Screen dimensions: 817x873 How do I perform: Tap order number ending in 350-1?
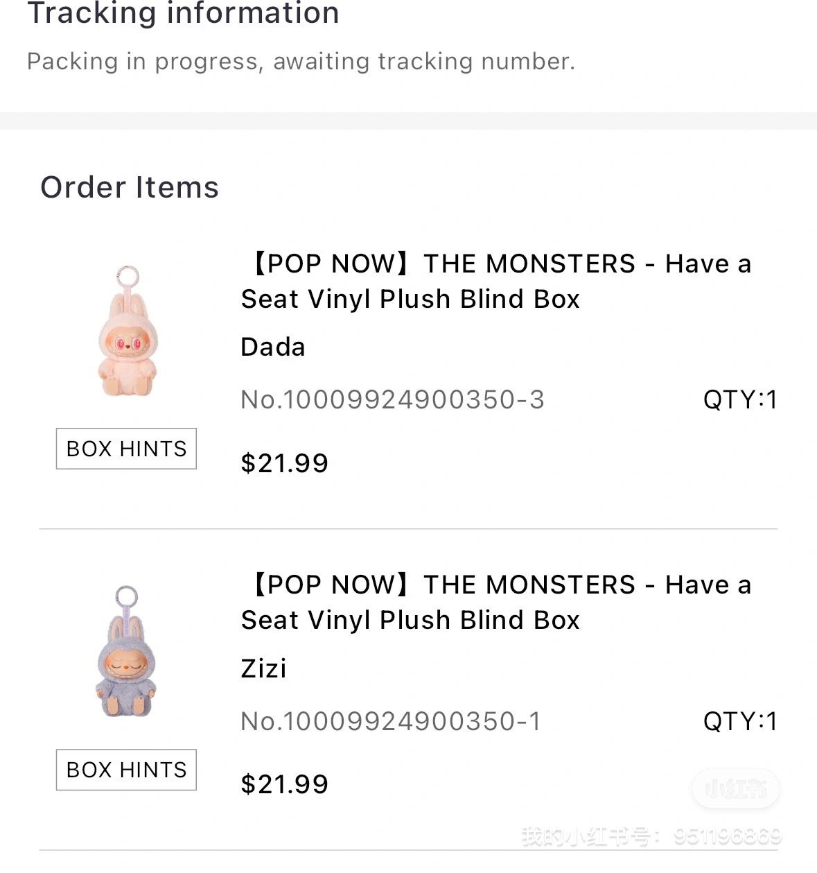[391, 721]
